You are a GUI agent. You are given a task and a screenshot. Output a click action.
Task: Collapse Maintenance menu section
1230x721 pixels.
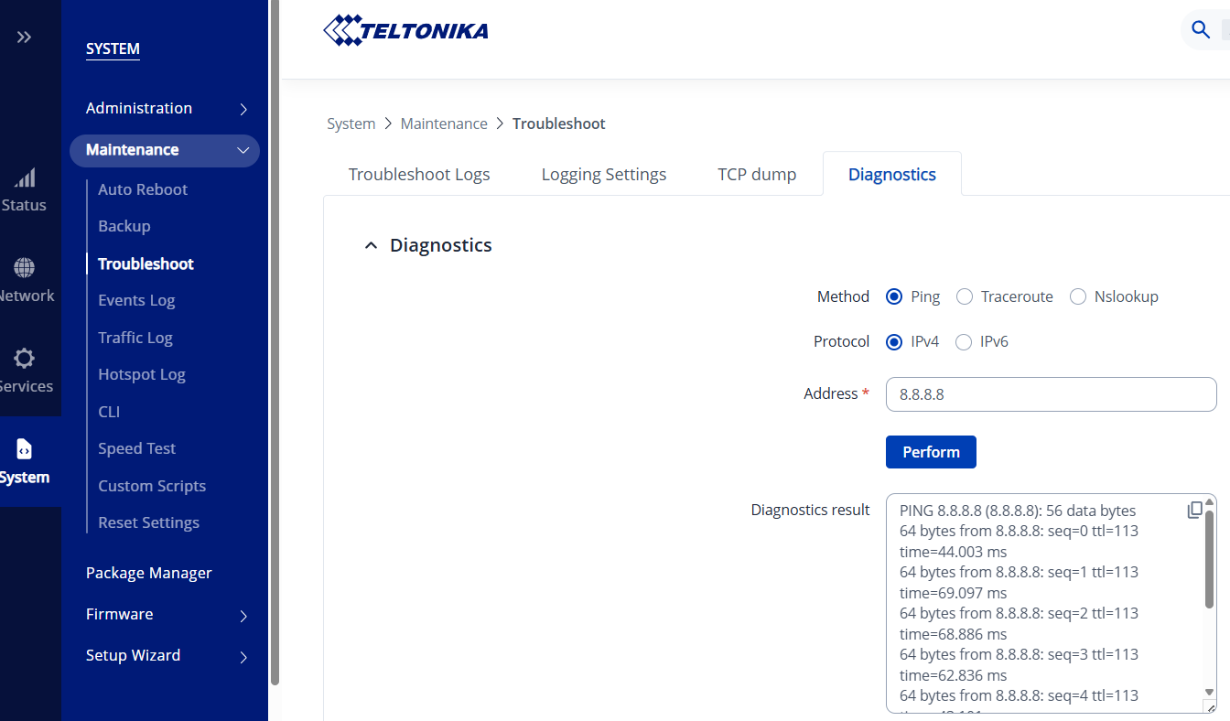pyautogui.click(x=243, y=151)
